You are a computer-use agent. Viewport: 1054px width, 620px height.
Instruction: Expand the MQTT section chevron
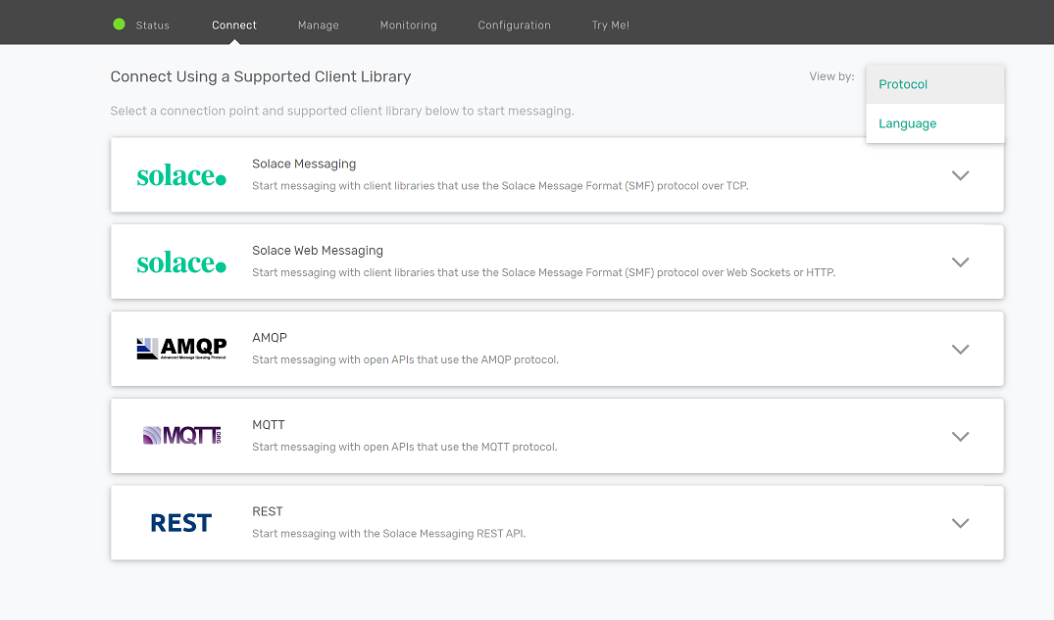[960, 437]
